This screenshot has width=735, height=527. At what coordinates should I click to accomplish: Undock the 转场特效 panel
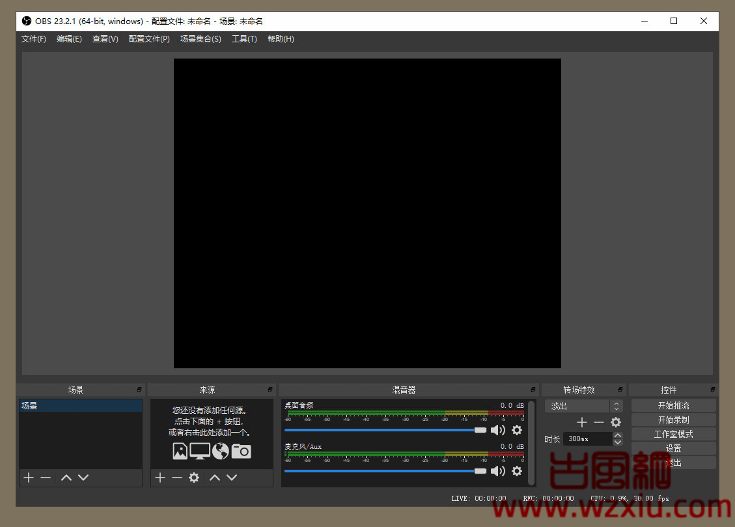coord(620,389)
